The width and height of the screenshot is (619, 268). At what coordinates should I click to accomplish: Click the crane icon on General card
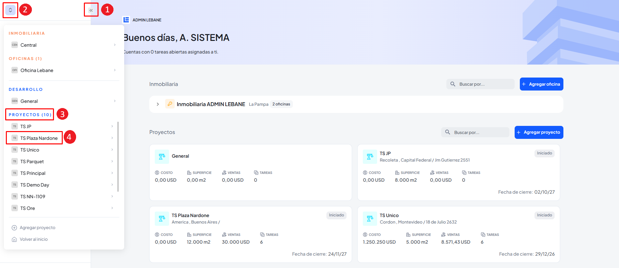(162, 157)
